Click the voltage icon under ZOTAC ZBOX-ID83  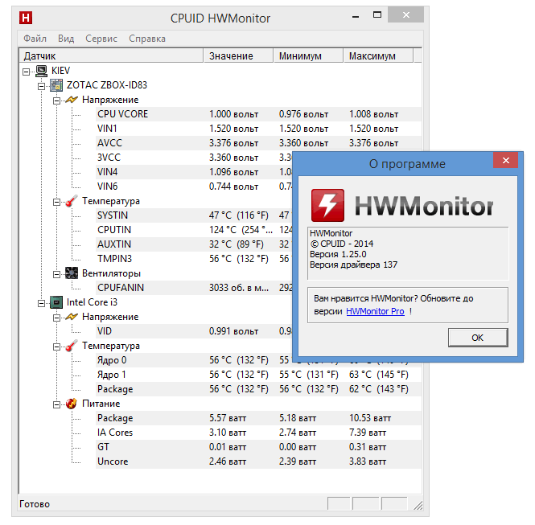click(x=72, y=100)
